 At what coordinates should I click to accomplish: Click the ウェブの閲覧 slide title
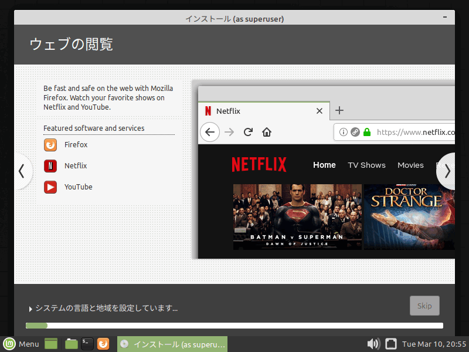click(x=71, y=45)
